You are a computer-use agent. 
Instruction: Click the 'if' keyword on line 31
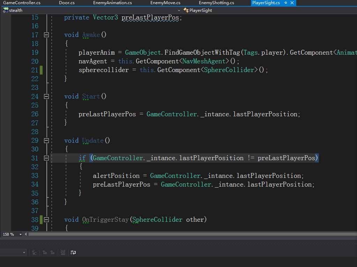tap(82, 158)
